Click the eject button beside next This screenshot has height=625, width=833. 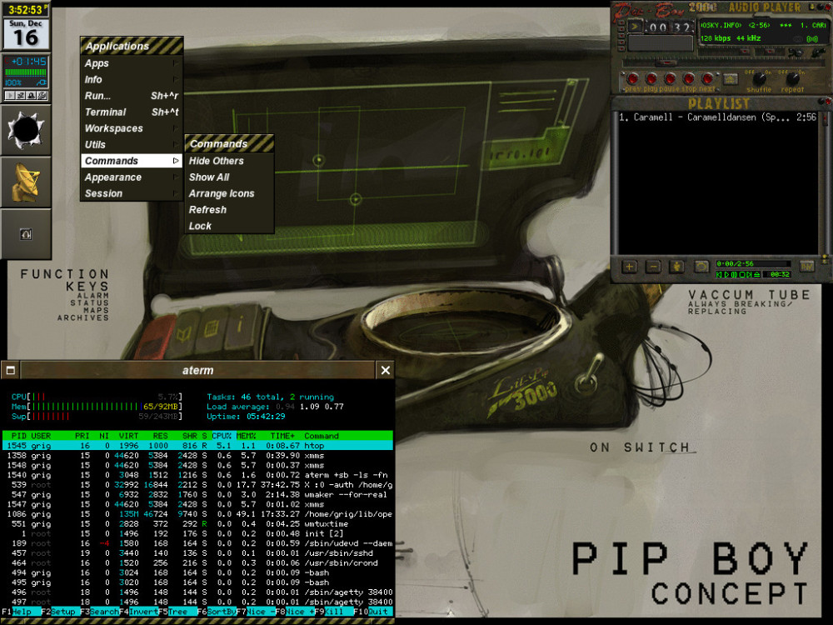click(731, 78)
